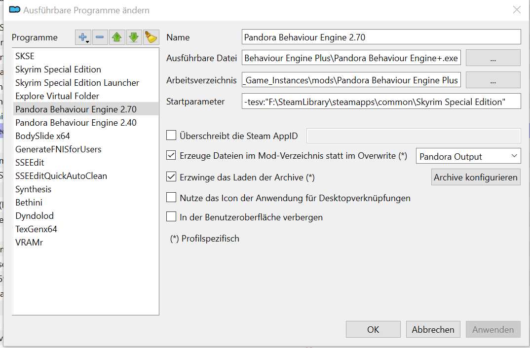
Task: Cancel using the Abbrechen button
Action: pos(433,329)
